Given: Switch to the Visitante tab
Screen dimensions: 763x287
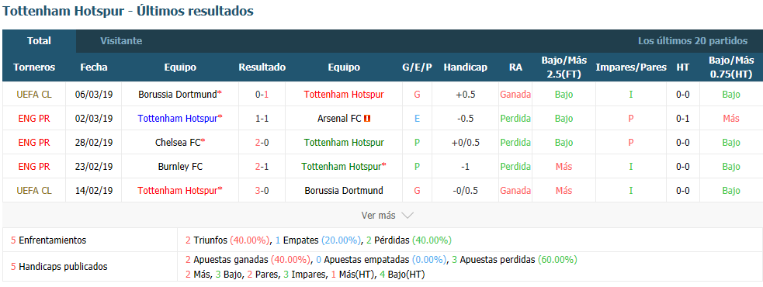Looking at the screenshot, I should (x=121, y=41).
